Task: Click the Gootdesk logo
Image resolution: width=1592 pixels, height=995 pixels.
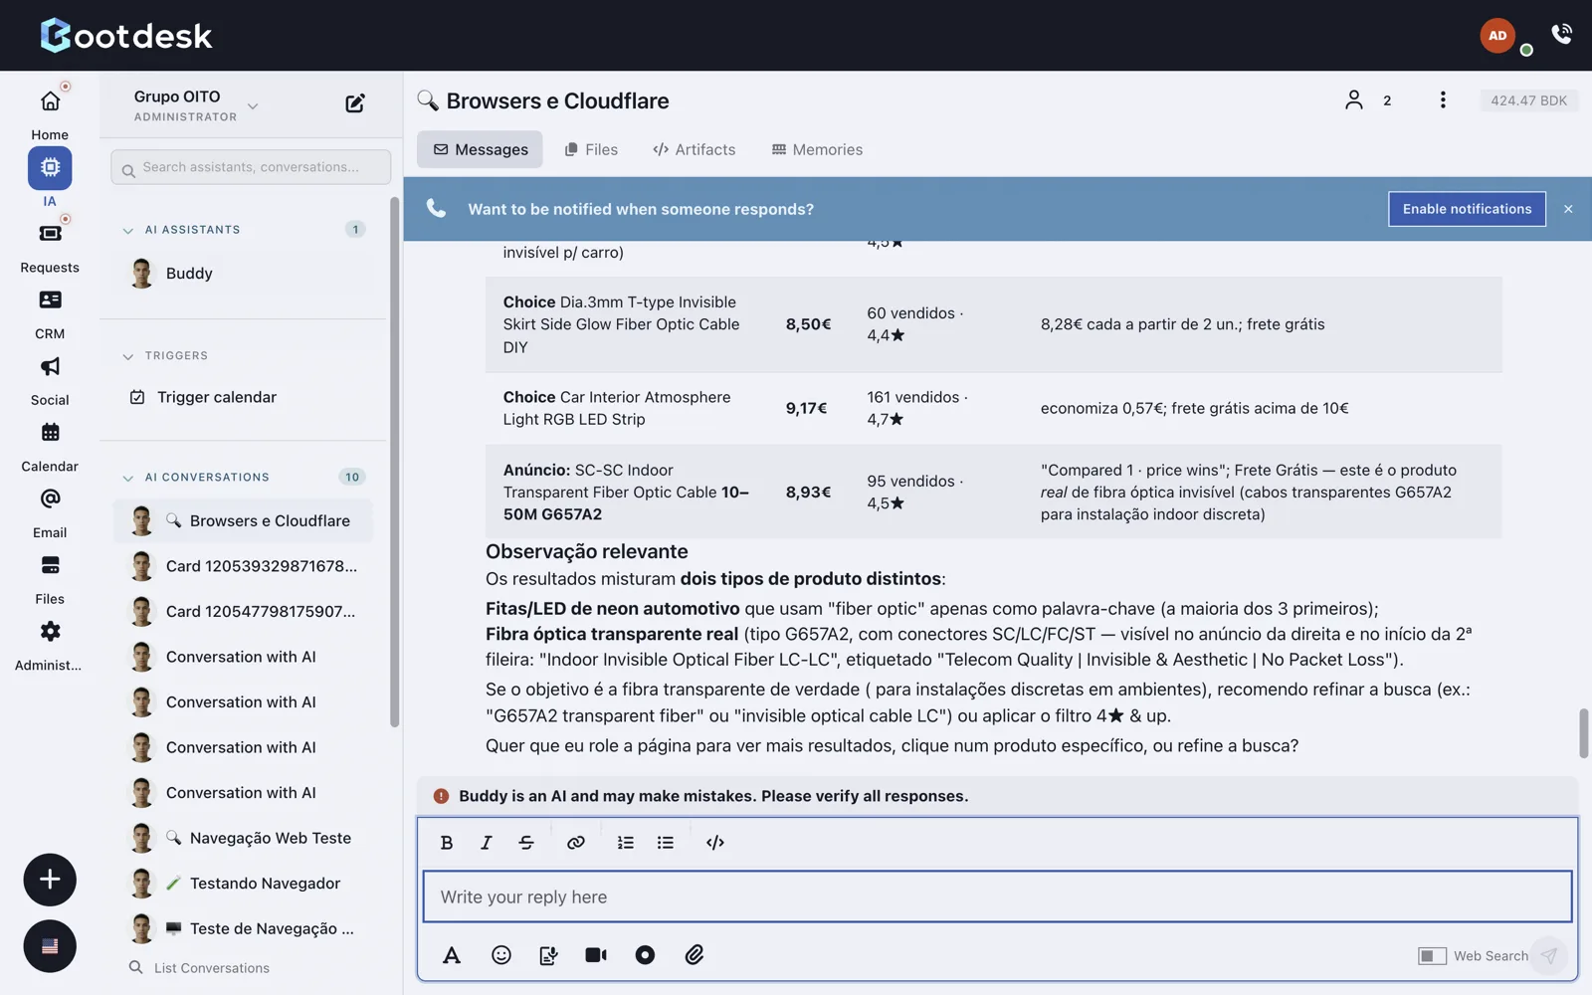Action: [126, 35]
